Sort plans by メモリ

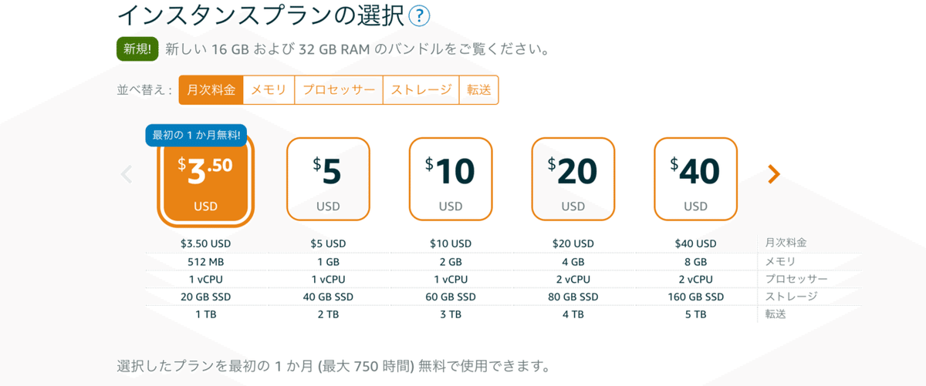coord(269,89)
